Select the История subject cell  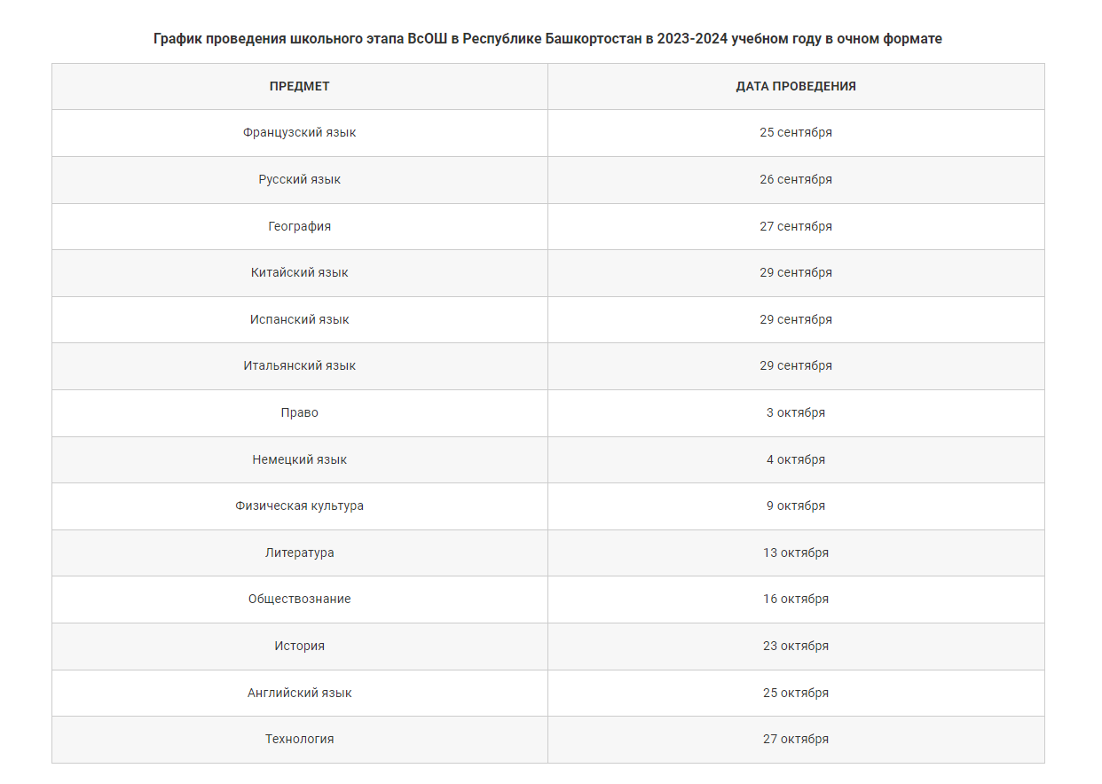[300, 647]
